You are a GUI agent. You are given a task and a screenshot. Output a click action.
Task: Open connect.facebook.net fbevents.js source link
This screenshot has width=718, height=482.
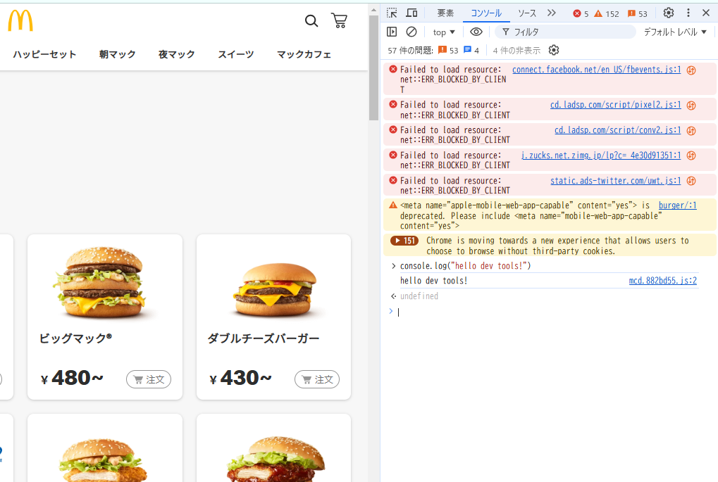(596, 70)
